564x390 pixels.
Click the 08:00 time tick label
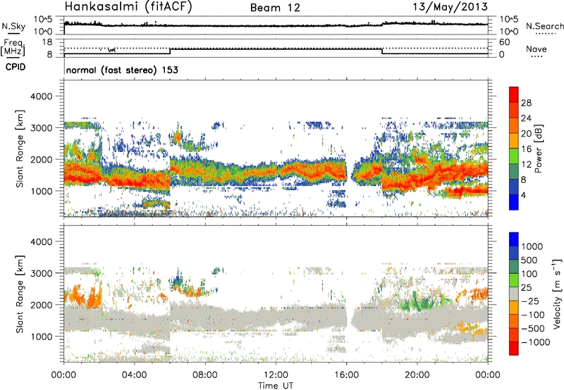[x=205, y=375]
